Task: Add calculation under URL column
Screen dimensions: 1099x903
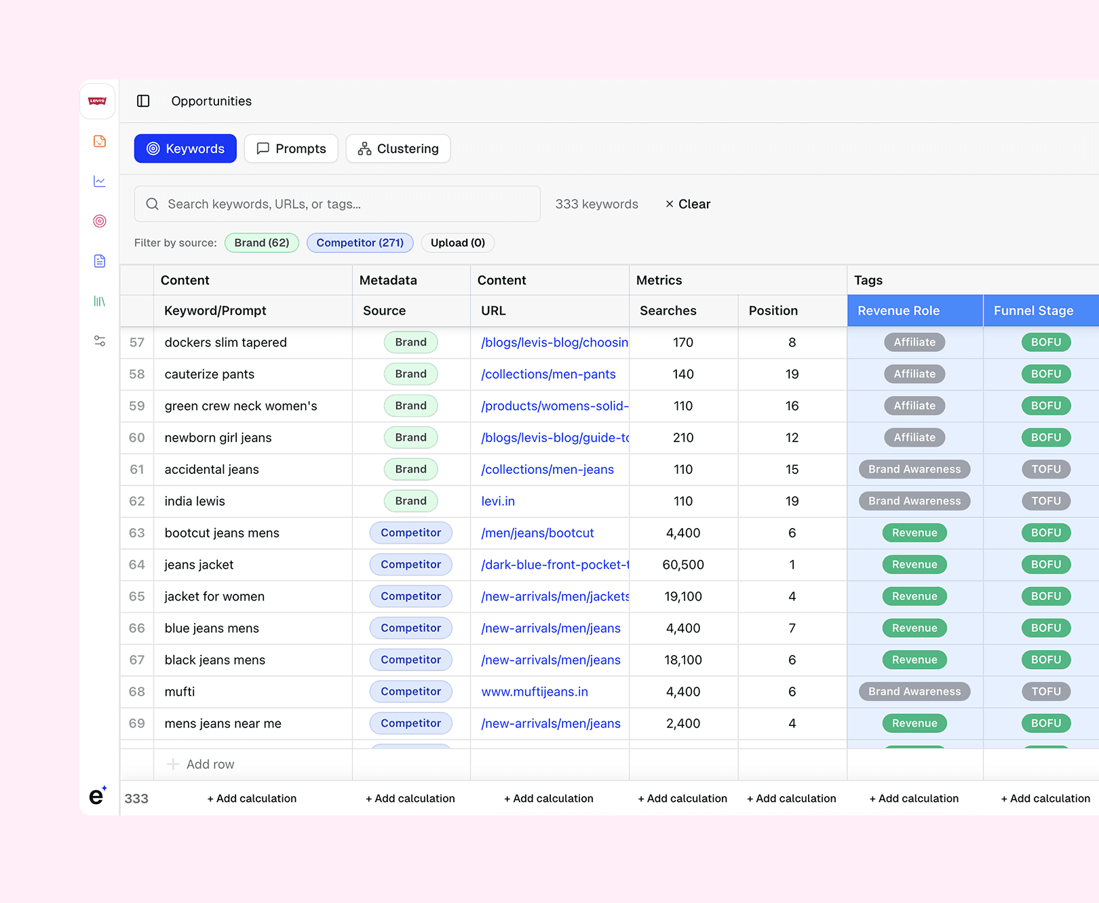Action: pos(549,799)
